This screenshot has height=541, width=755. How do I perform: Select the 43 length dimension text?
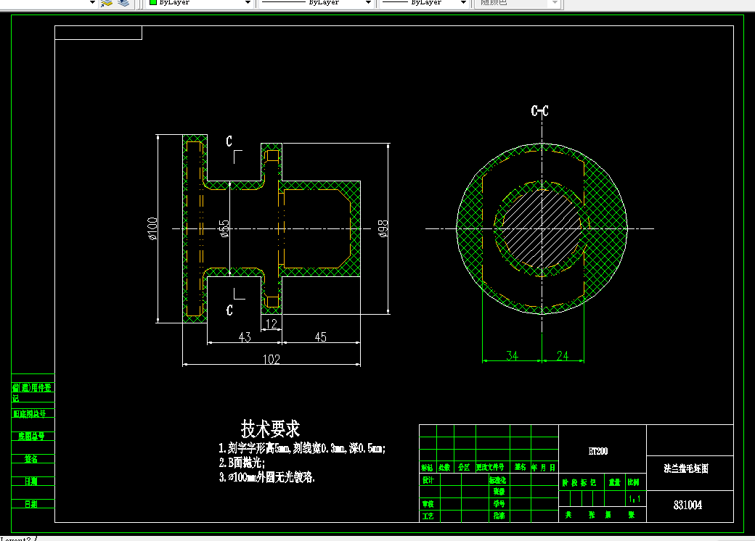tap(245, 336)
